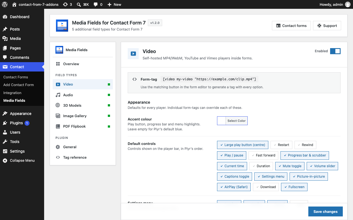
Task: Click the Pages icon in admin menu
Action: click(5, 48)
